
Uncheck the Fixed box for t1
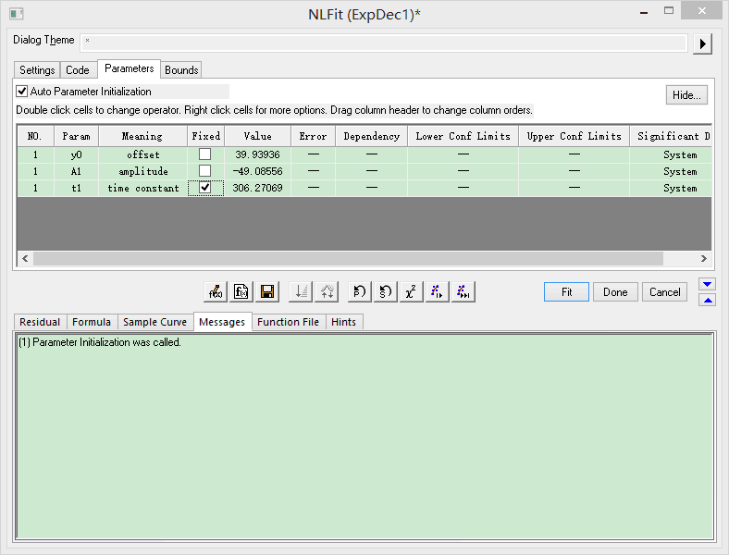coord(205,188)
